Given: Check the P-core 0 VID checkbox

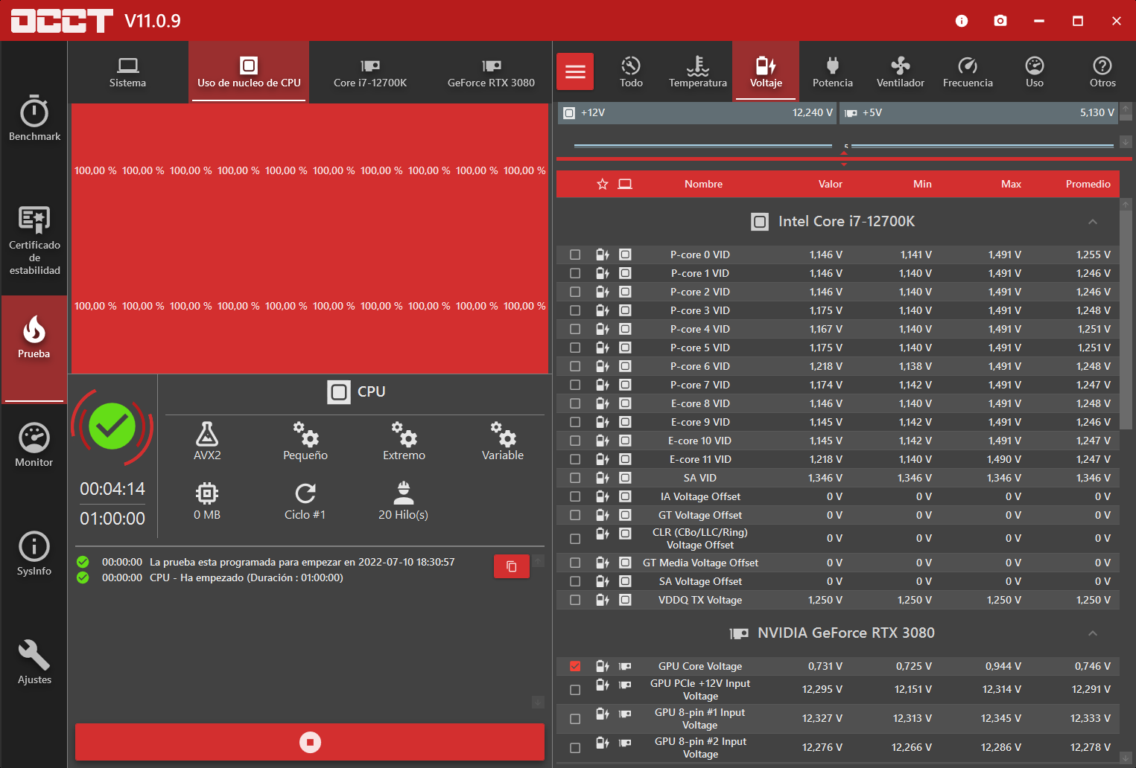Looking at the screenshot, I should point(575,255).
